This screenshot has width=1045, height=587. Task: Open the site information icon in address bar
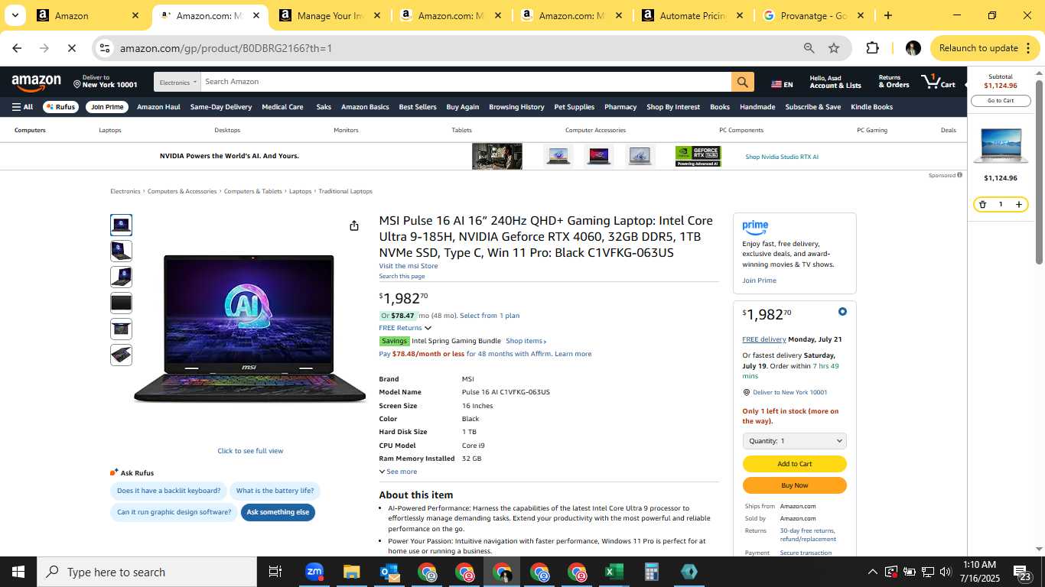pyautogui.click(x=105, y=48)
